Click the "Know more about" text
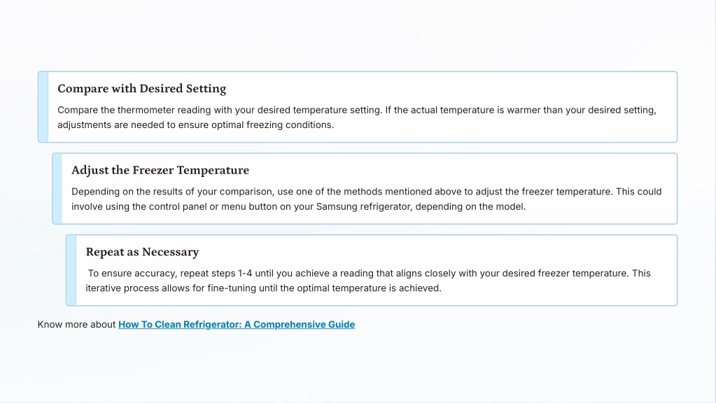Viewport: 716px width, 403px height. point(77,325)
